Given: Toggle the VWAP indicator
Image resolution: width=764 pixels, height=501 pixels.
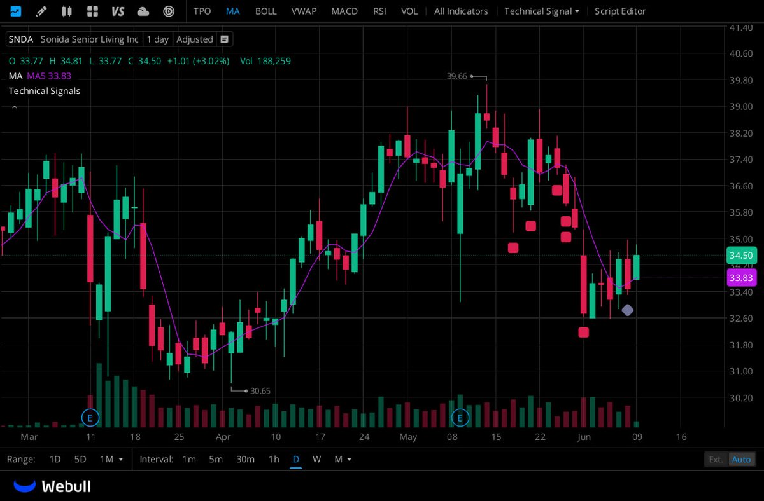Looking at the screenshot, I should pyautogui.click(x=304, y=11).
